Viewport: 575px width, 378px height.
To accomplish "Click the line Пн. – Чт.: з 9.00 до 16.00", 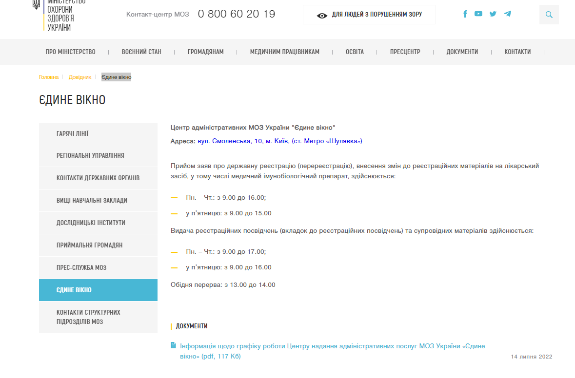I will [x=226, y=197].
